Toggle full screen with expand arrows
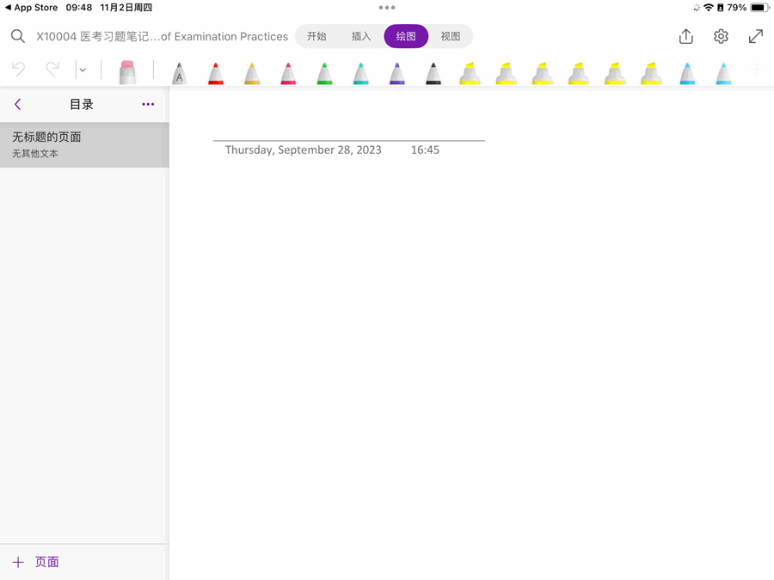This screenshot has width=774, height=580. (755, 36)
